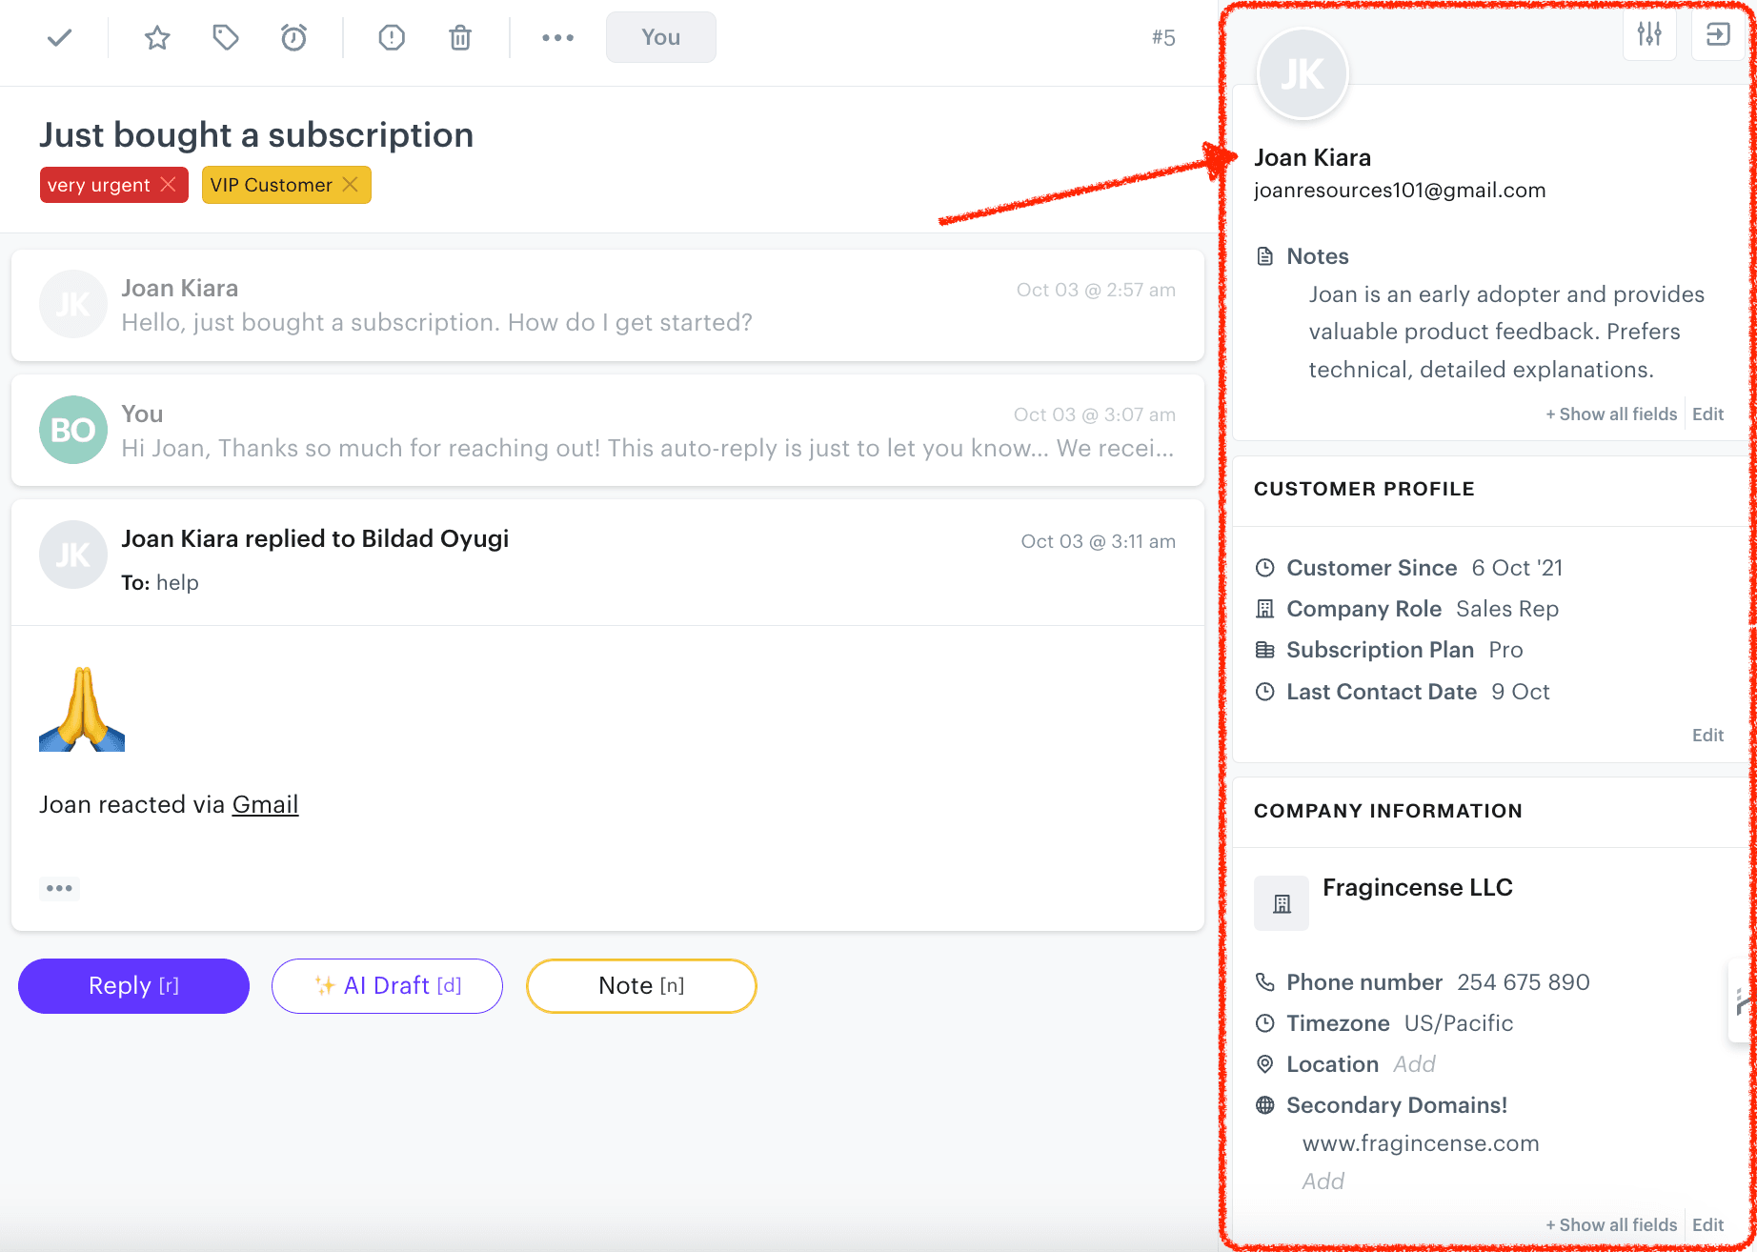Click the Reply button

[133, 985]
